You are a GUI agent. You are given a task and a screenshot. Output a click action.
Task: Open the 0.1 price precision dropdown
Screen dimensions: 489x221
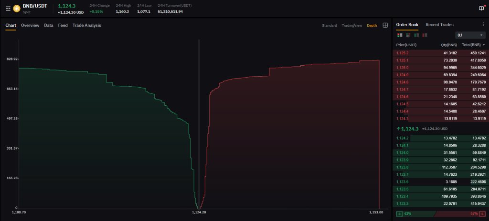[470, 35]
